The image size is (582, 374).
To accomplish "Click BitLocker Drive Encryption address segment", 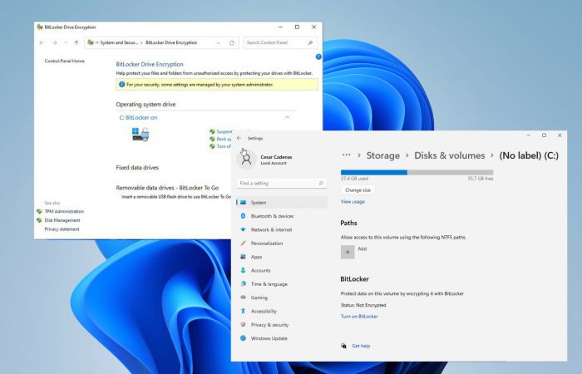I will [171, 42].
